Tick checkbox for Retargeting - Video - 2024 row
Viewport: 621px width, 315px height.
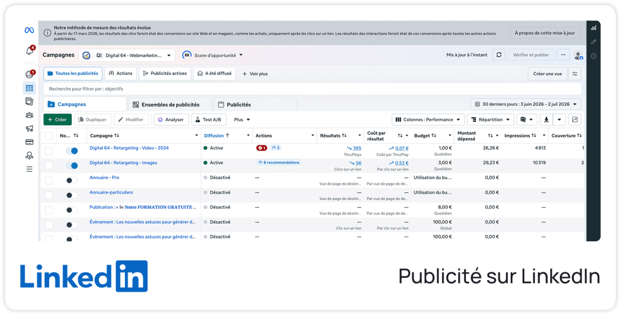pyautogui.click(x=49, y=151)
